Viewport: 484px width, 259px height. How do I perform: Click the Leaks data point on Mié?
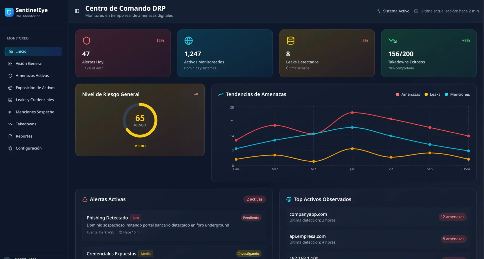[313, 162]
